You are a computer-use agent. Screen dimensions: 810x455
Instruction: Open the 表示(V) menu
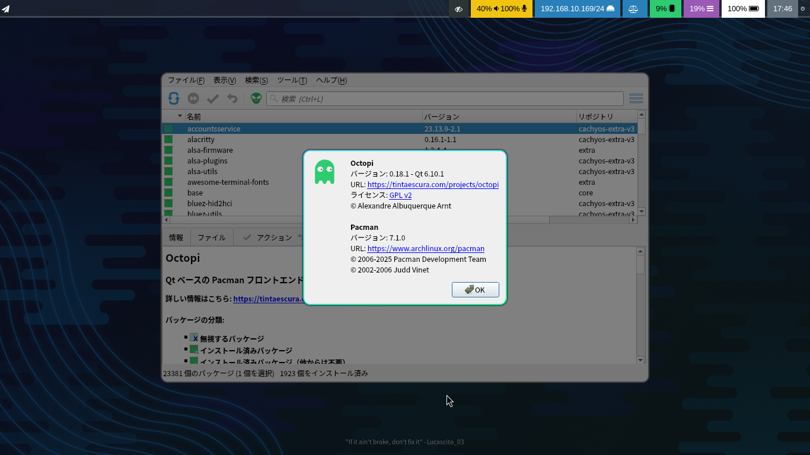(225, 80)
